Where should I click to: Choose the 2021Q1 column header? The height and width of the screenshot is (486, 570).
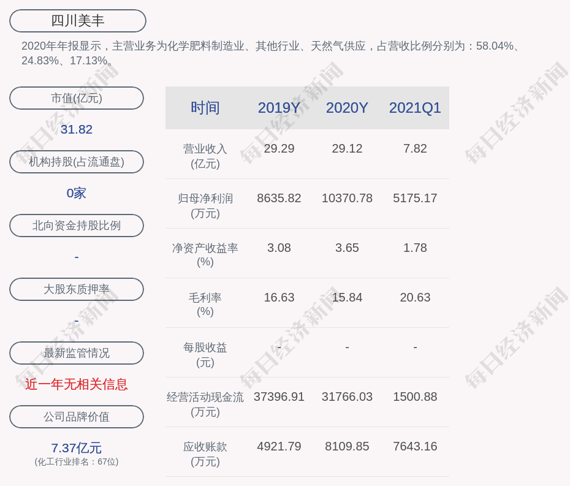tap(415, 108)
